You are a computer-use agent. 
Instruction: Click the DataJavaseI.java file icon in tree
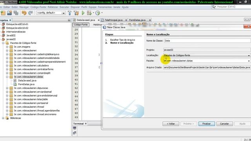point(15,80)
